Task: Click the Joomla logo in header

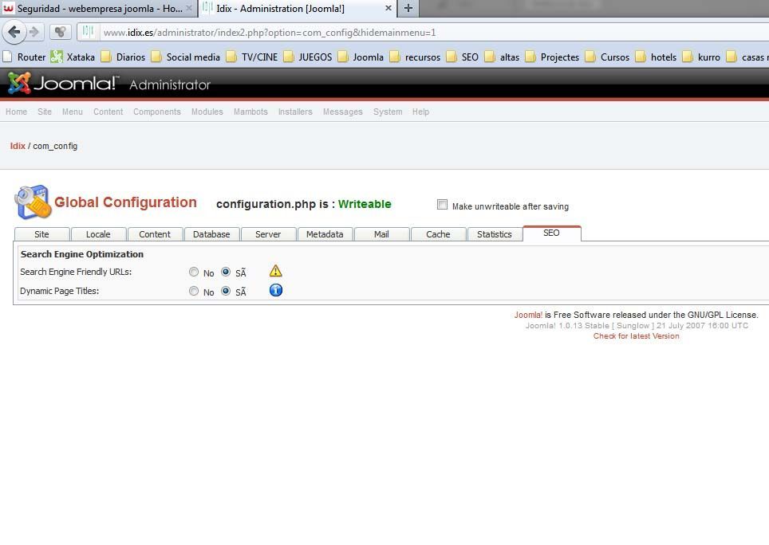Action: 63,83
